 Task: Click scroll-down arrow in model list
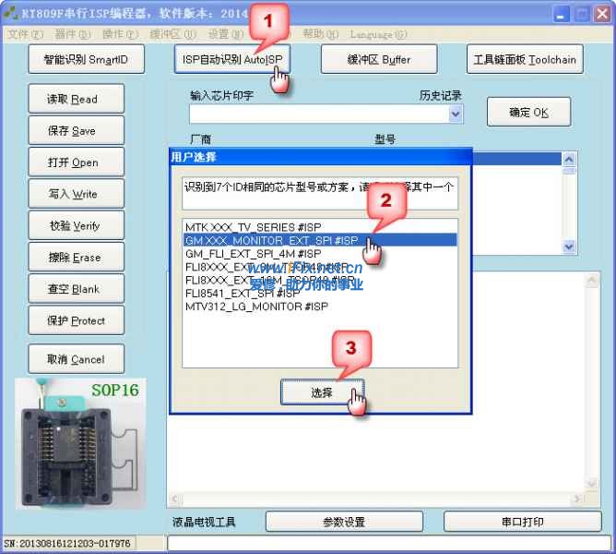pos(569,247)
